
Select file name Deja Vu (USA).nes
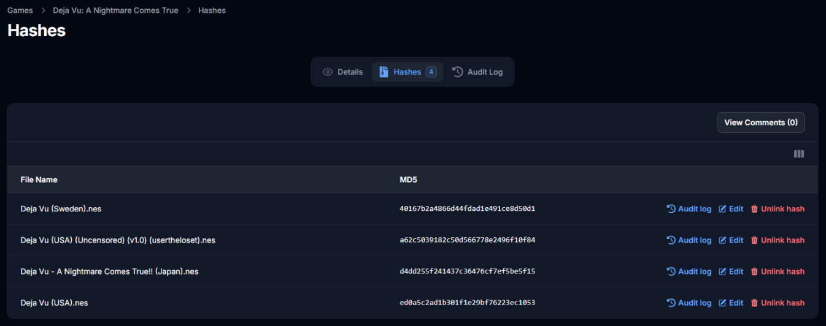click(54, 303)
